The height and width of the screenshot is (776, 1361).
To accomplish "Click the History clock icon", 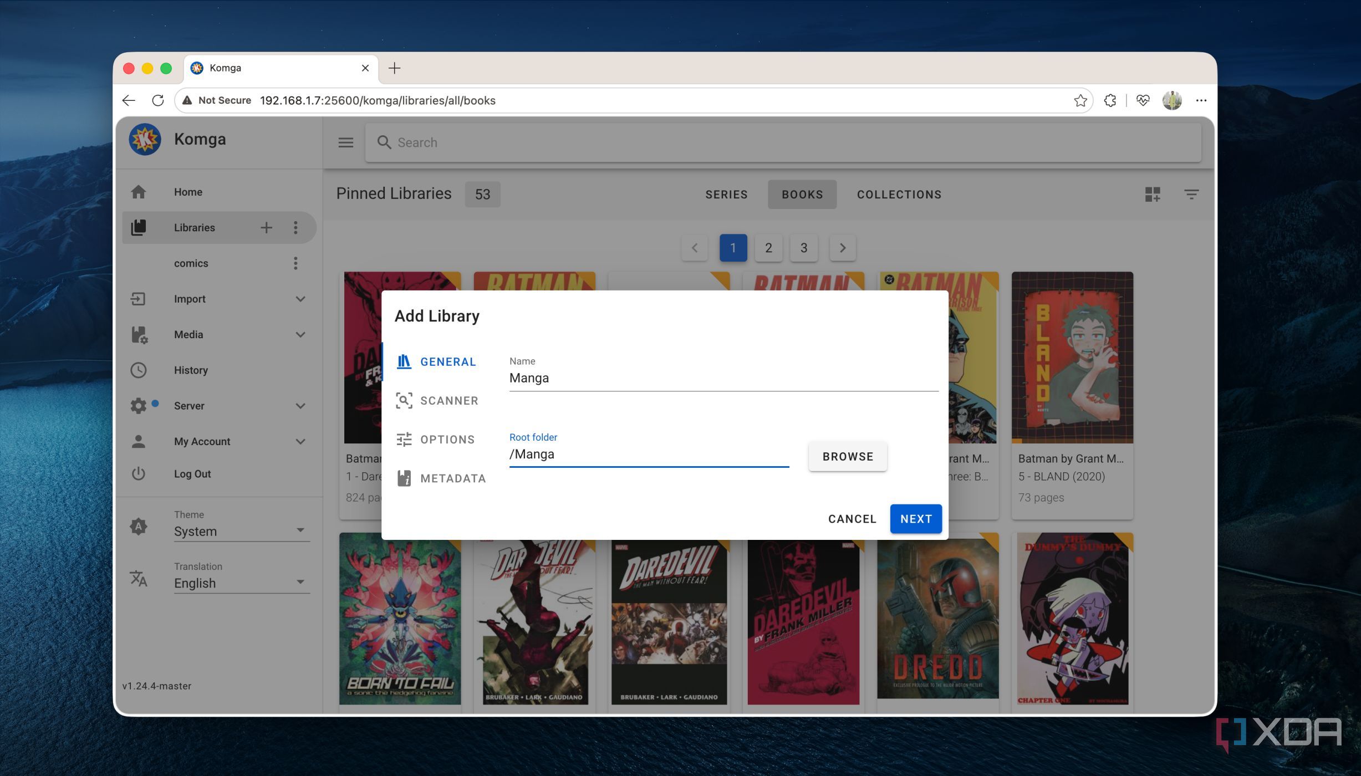I will pyautogui.click(x=138, y=370).
